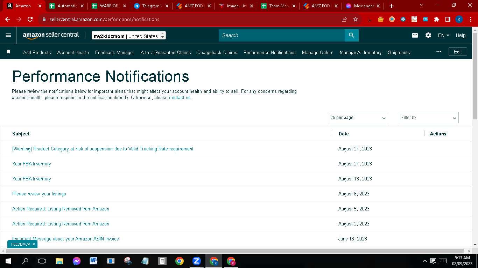Open the three-dot more options in the navigation bar
This screenshot has width=478, height=268.
click(439, 52)
